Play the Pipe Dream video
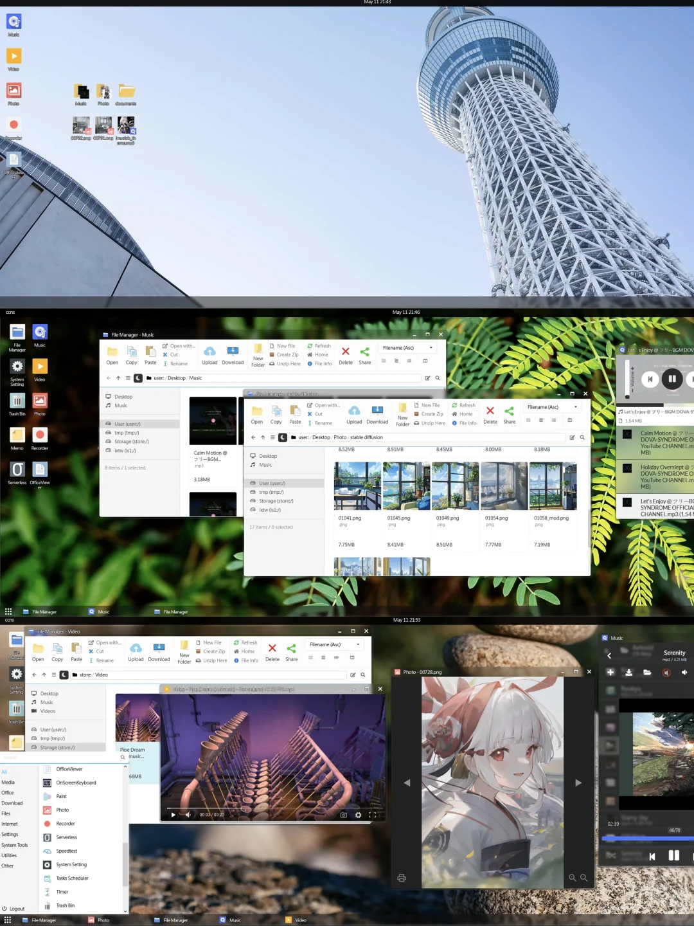Image resolution: width=694 pixels, height=926 pixels. (x=173, y=815)
